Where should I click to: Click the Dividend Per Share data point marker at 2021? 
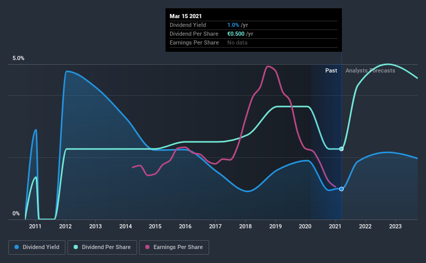341,149
